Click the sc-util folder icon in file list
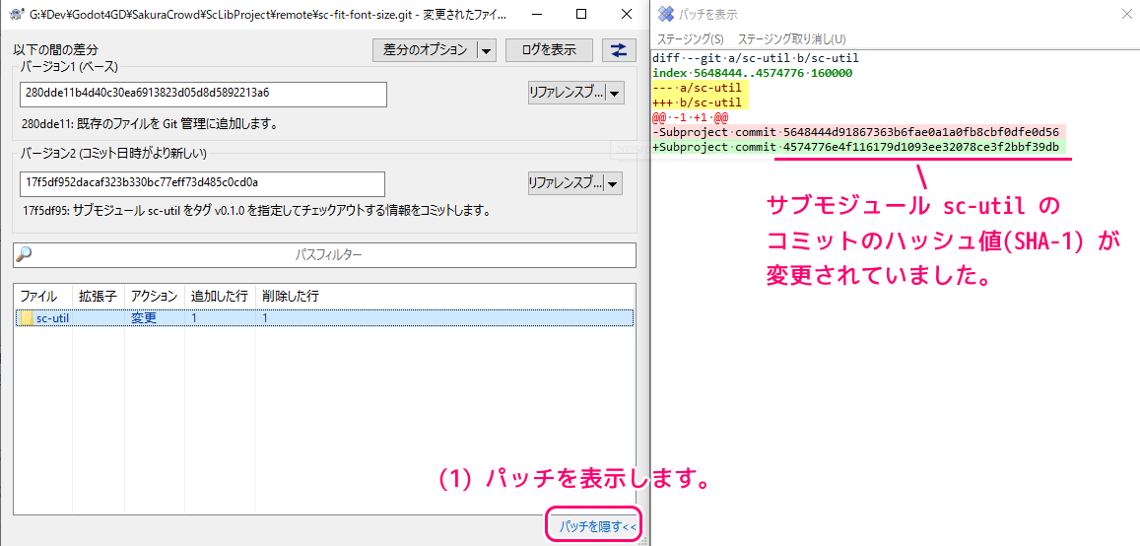Viewport: 1140px width, 546px height. [27, 318]
